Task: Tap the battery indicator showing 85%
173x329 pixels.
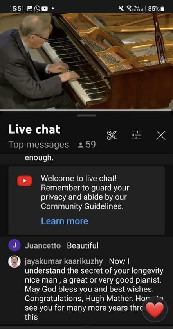Action: 156,9
